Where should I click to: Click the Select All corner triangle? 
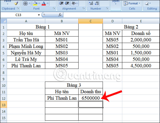coord(4,21)
